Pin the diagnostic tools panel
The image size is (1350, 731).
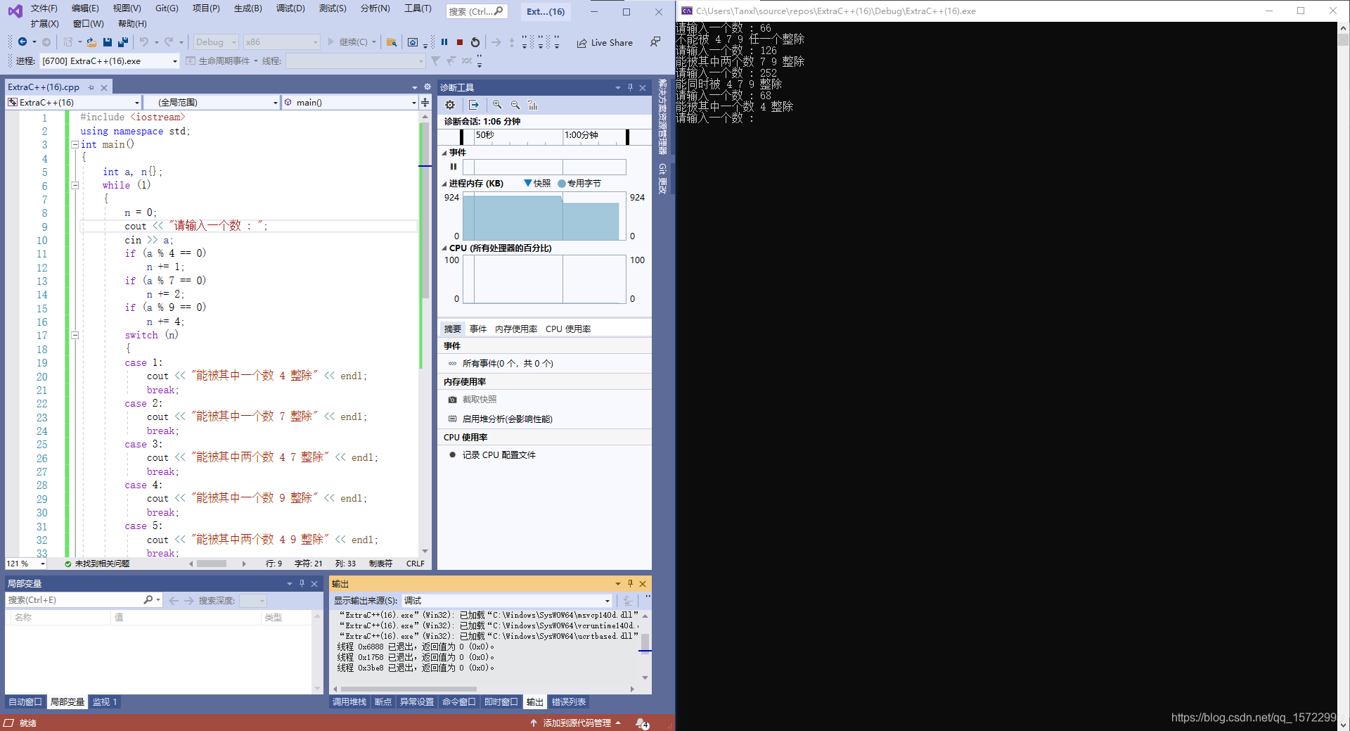tap(630, 87)
